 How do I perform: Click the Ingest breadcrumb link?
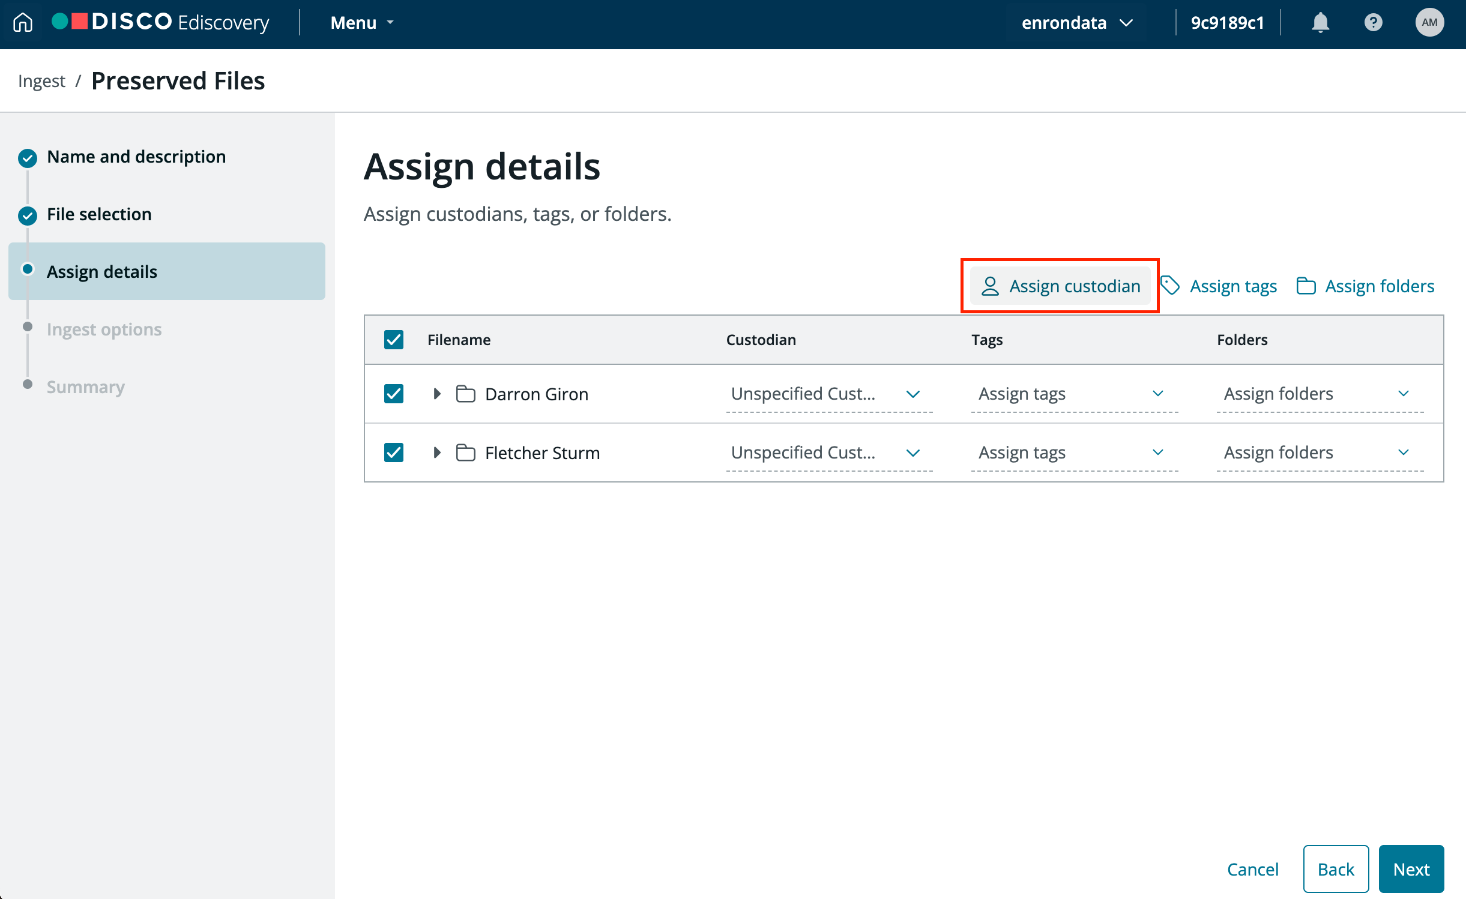tap(41, 81)
